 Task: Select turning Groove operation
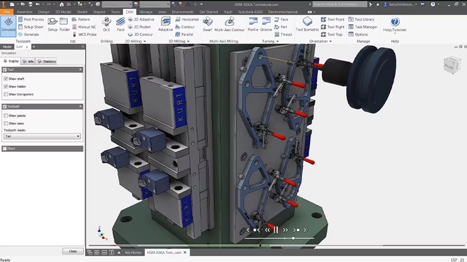(x=266, y=24)
